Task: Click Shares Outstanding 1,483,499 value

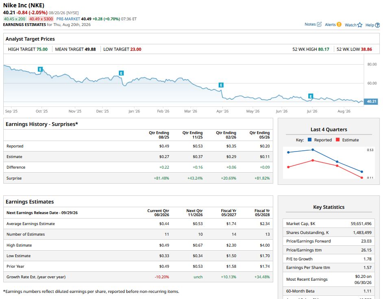Action: (x=362, y=233)
